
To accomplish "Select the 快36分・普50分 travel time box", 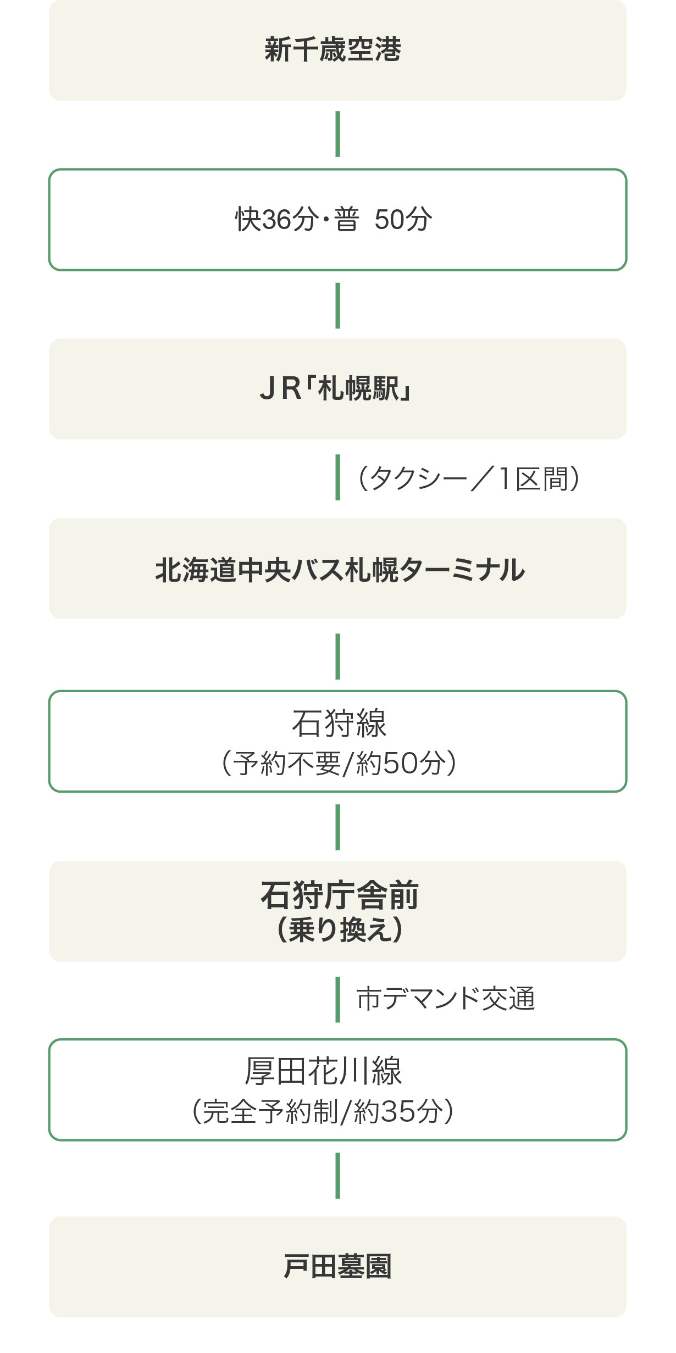I will point(337,220).
